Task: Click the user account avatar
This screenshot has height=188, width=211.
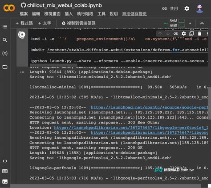Action: pyautogui.click(x=199, y=9)
